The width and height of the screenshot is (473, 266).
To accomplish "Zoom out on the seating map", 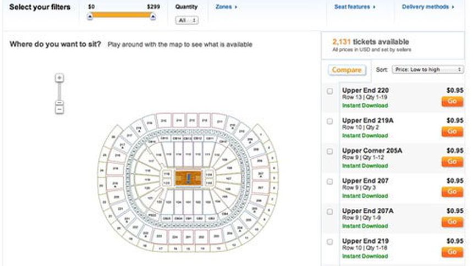I will (x=59, y=109).
